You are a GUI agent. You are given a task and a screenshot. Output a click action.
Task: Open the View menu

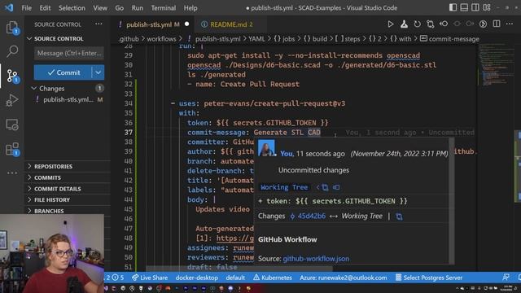tap(100, 8)
